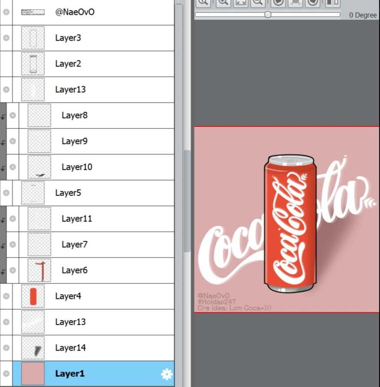
Task: Select the "Layer10" name text
Action: click(x=77, y=167)
